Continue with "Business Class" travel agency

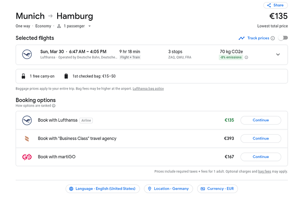tap(261, 139)
